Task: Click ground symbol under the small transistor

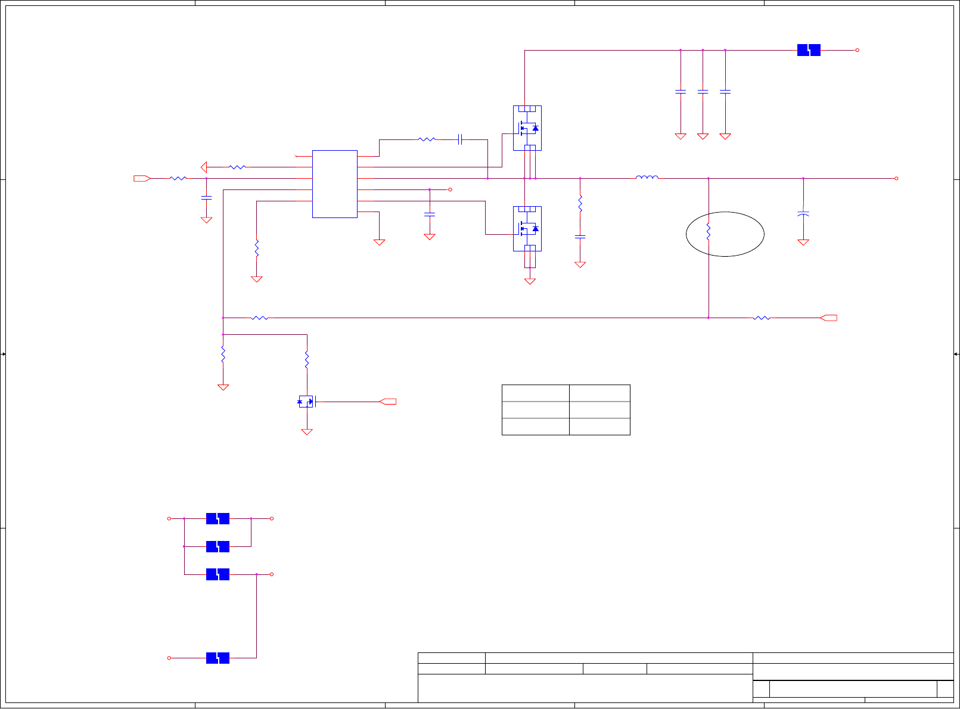Action: point(307,432)
